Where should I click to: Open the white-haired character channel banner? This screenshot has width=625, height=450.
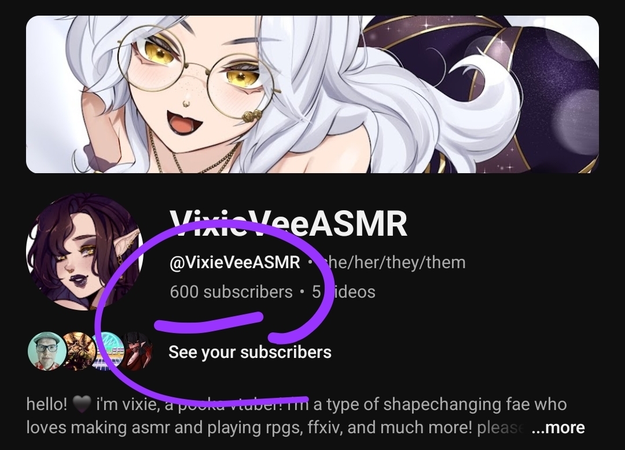312,94
